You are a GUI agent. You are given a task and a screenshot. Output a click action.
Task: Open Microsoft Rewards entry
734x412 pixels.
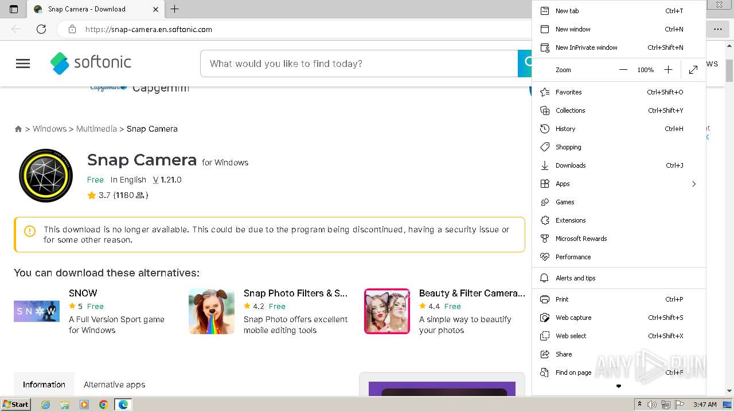[619, 239]
